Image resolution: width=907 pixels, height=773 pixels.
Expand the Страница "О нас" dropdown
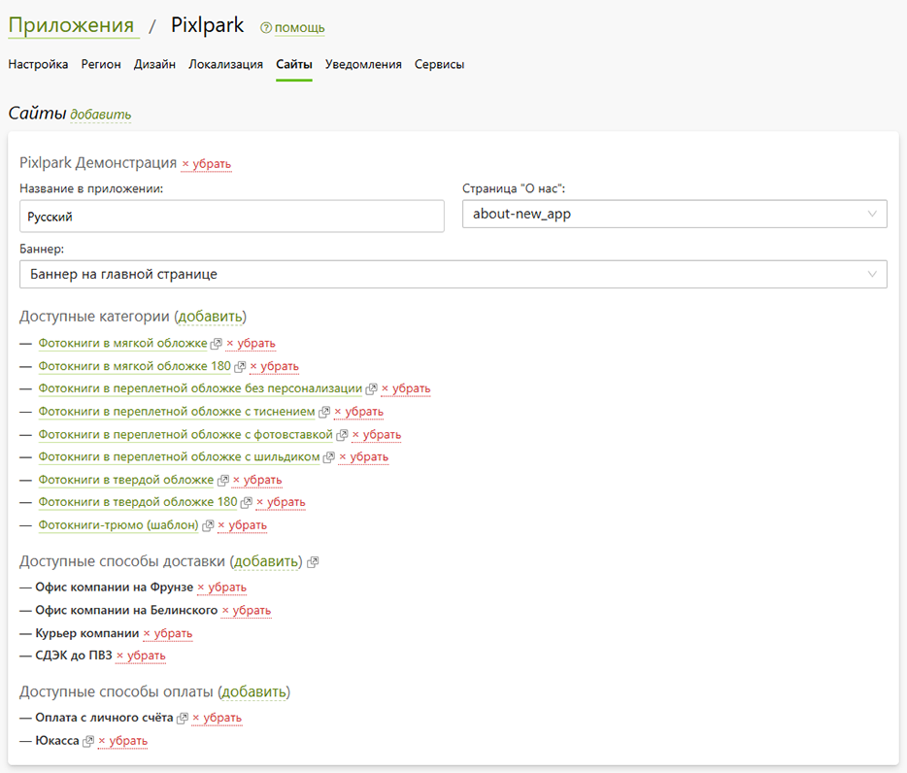(x=675, y=214)
